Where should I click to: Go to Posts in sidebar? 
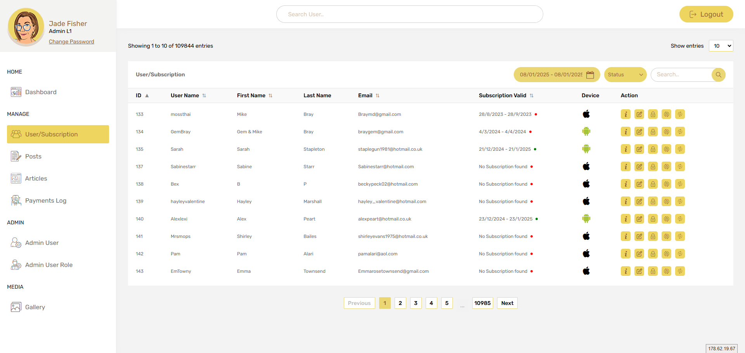pos(58,156)
